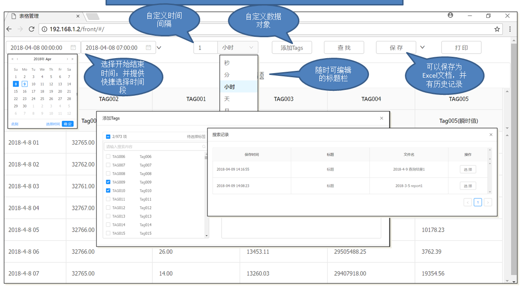Click the interval number field showing 1
This screenshot has height=287, width=520.
click(206, 48)
